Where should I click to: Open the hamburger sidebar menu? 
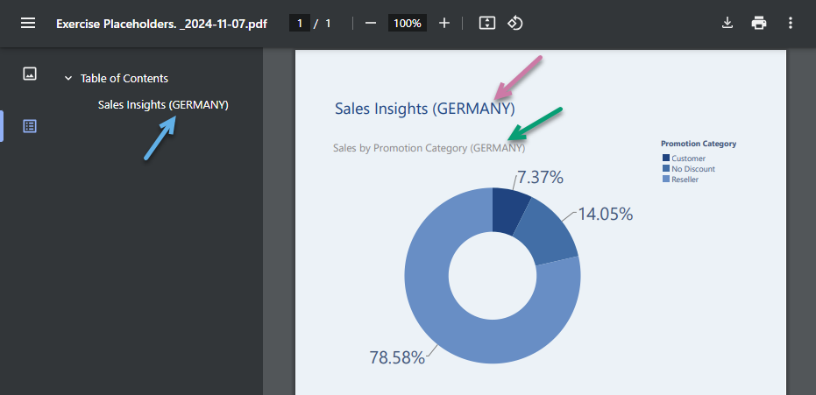point(28,24)
